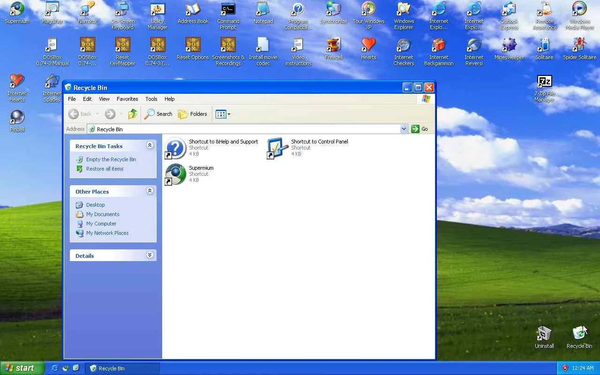
Task: Select the Reset KeyMapper desktop icon
Action: pyautogui.click(x=122, y=52)
